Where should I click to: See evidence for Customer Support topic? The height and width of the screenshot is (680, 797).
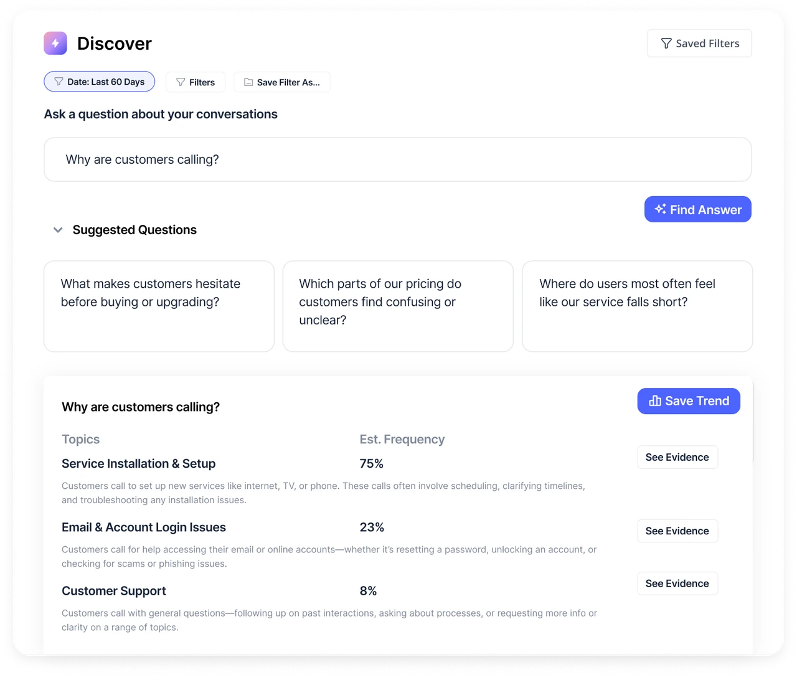(677, 583)
